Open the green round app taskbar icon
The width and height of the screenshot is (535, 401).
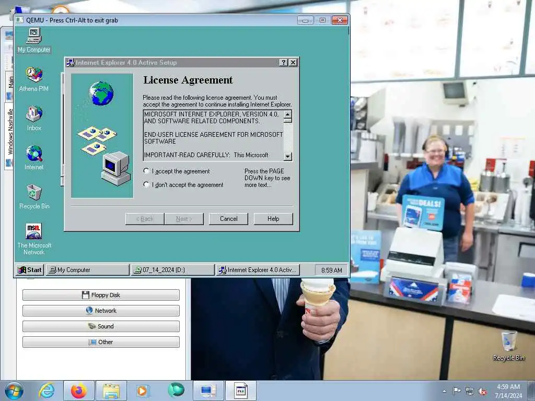click(x=176, y=390)
